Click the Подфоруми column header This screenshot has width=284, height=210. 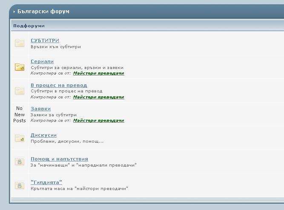pyautogui.click(x=29, y=26)
